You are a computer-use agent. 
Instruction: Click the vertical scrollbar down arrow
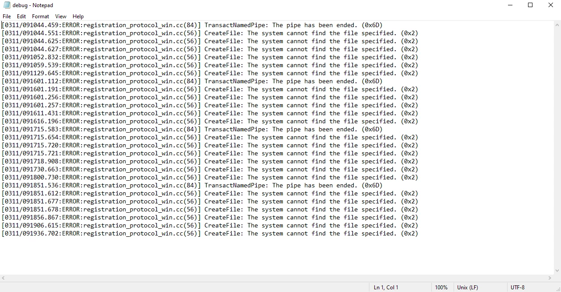click(x=557, y=271)
